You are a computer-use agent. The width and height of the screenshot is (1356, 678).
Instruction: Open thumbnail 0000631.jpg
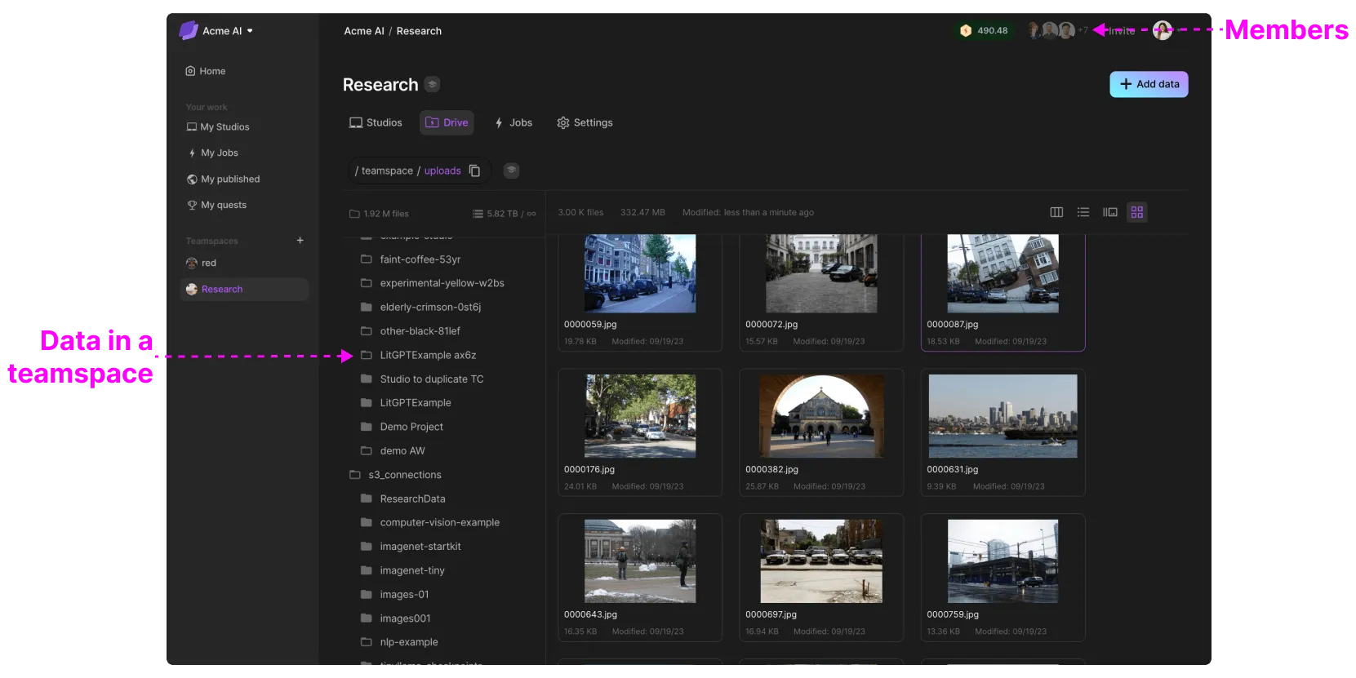pyautogui.click(x=1003, y=416)
